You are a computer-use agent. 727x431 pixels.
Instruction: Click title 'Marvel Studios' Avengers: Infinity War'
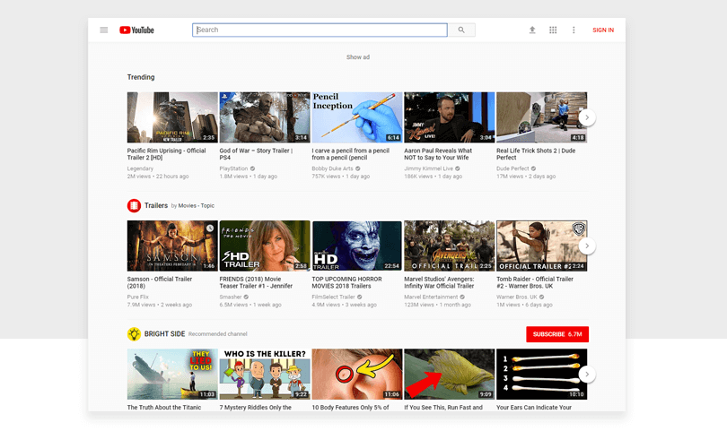(x=439, y=282)
